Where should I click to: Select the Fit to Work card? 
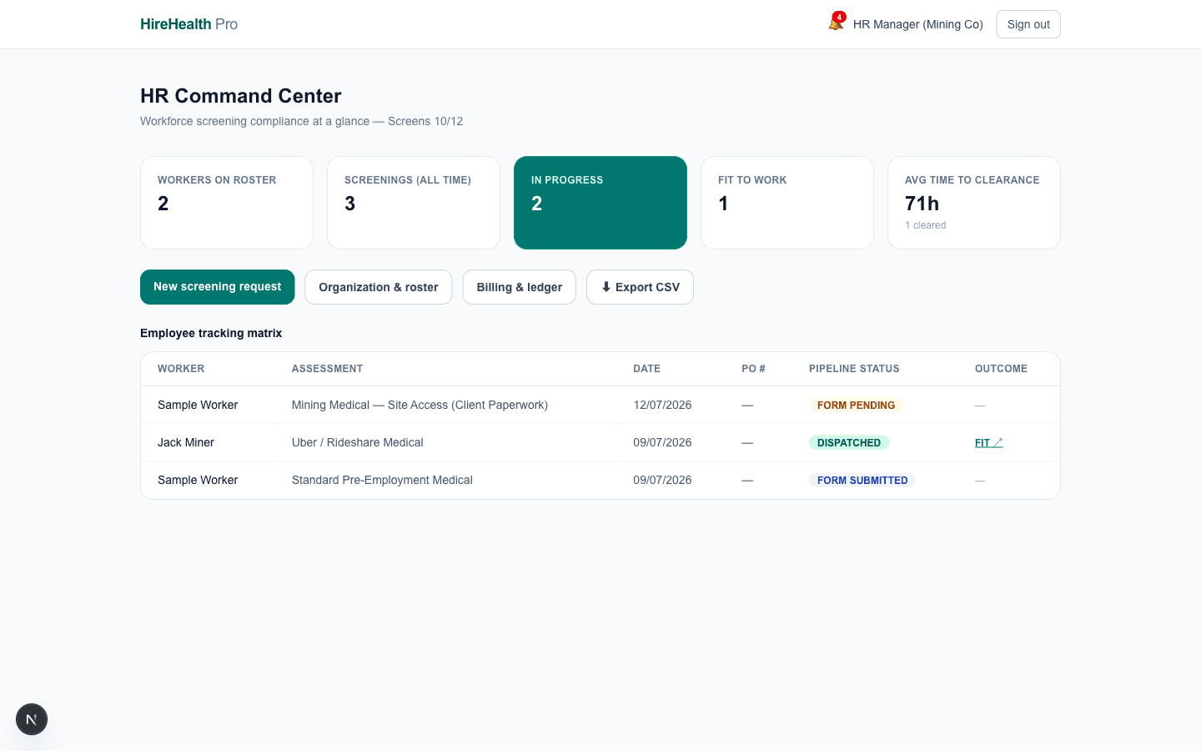point(787,203)
